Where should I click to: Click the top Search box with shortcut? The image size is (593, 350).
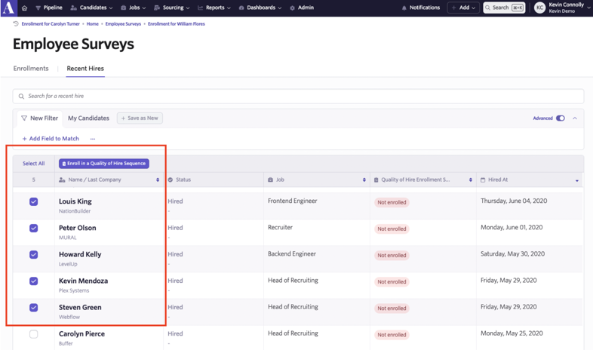pos(504,8)
